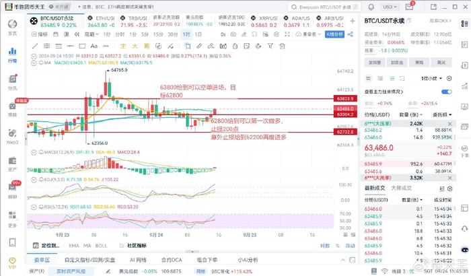
Task: Click the 指标 indicators toolbar button
Action: point(40,34)
